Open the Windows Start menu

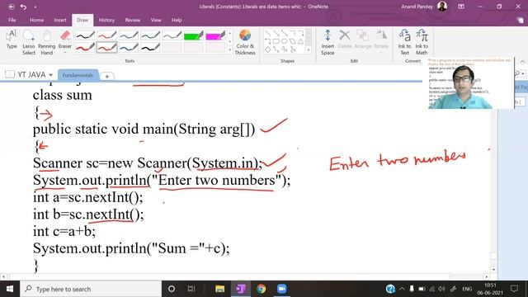click(10, 289)
